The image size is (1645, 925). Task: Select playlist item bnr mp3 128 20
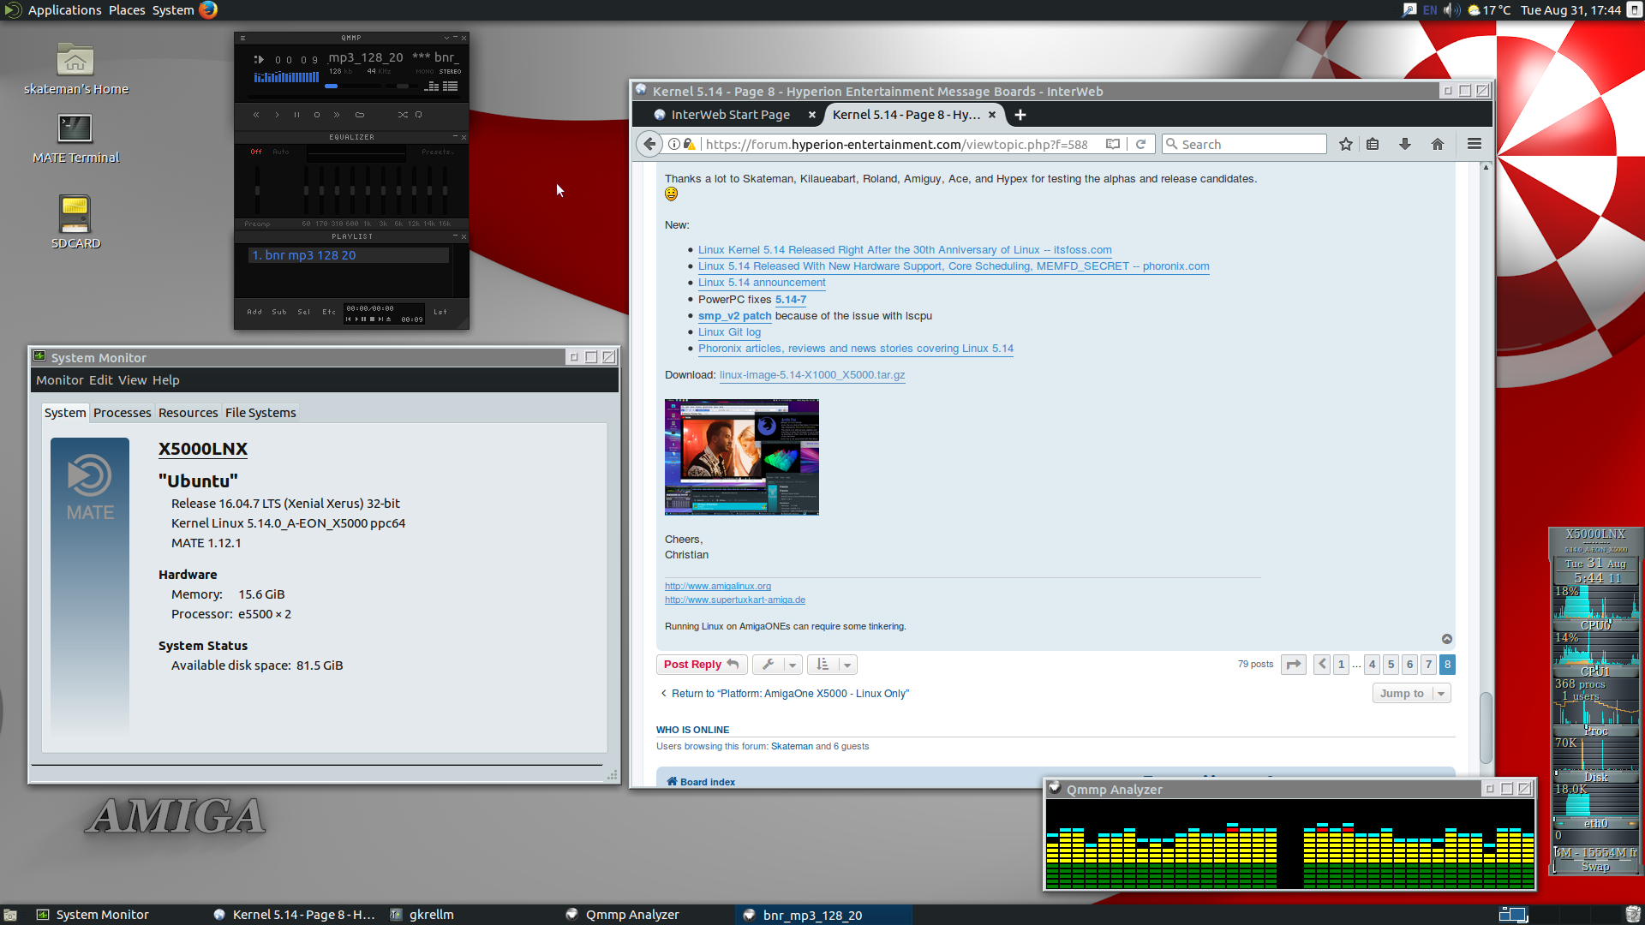coord(349,255)
